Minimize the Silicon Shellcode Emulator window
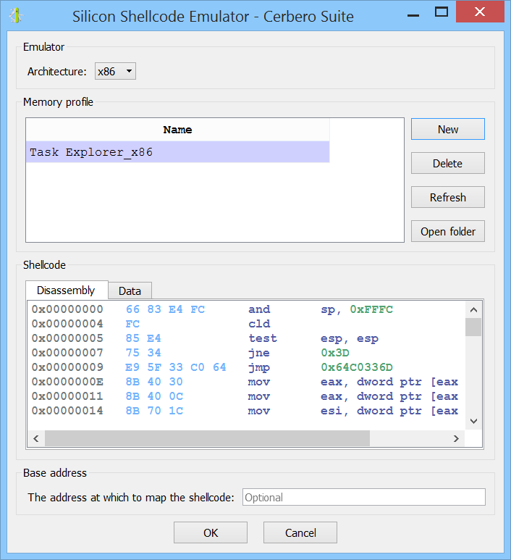Viewport: 511px width, 560px height. click(413, 16)
